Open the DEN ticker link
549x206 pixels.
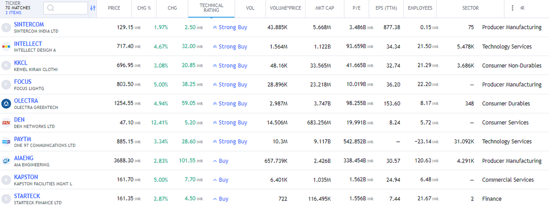(19, 119)
